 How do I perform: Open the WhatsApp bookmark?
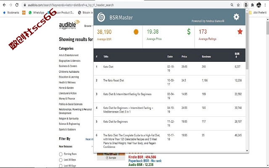tap(37, 13)
